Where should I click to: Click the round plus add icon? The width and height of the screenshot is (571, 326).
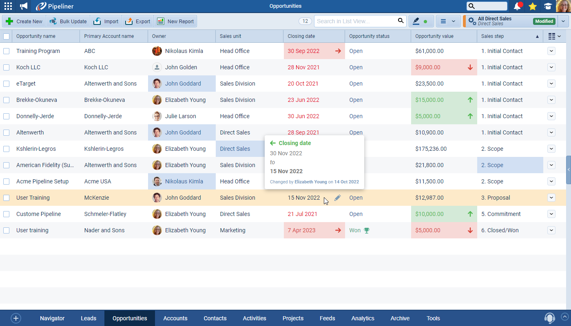pos(16,318)
